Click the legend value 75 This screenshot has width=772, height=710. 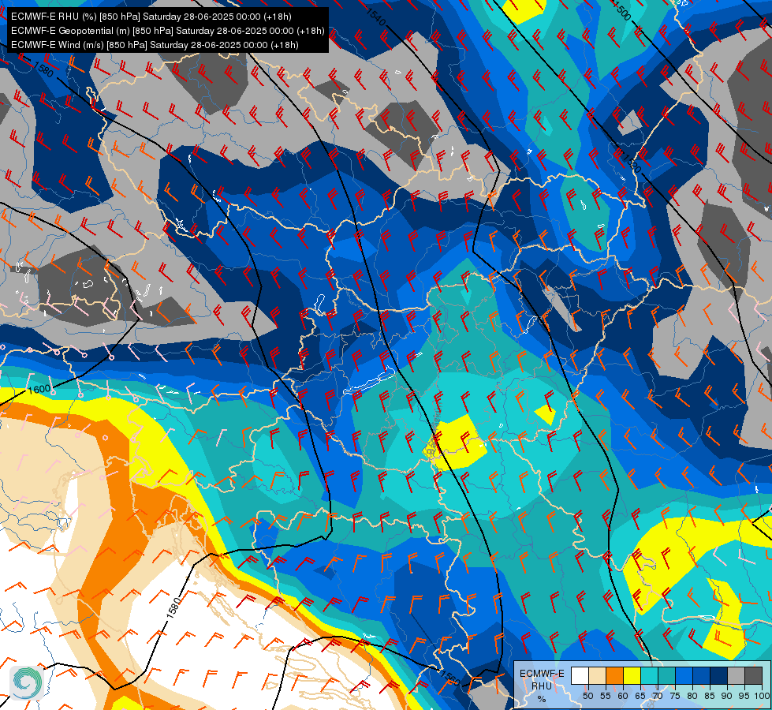coord(675,696)
